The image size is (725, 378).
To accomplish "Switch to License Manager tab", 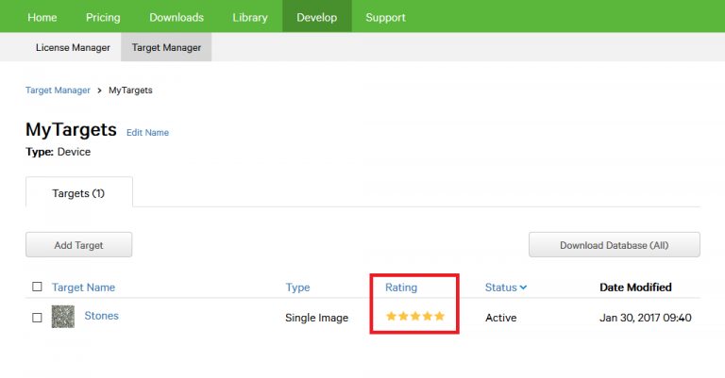I will (x=73, y=46).
